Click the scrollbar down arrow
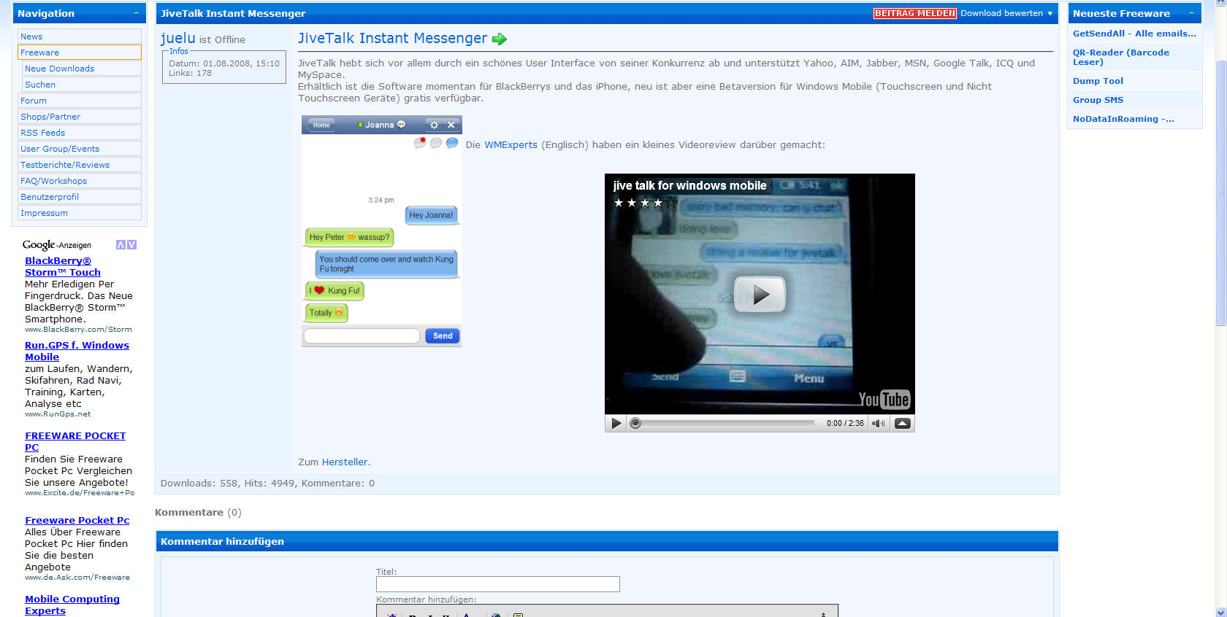 pos(1220,612)
